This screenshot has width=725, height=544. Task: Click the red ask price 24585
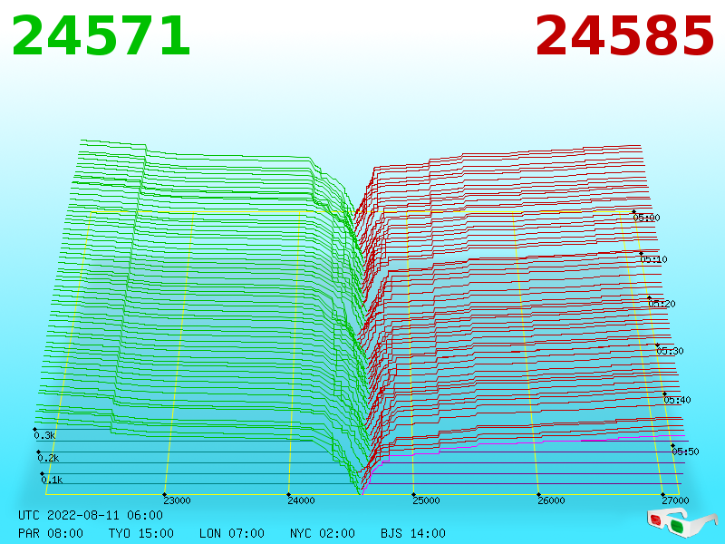tap(624, 35)
